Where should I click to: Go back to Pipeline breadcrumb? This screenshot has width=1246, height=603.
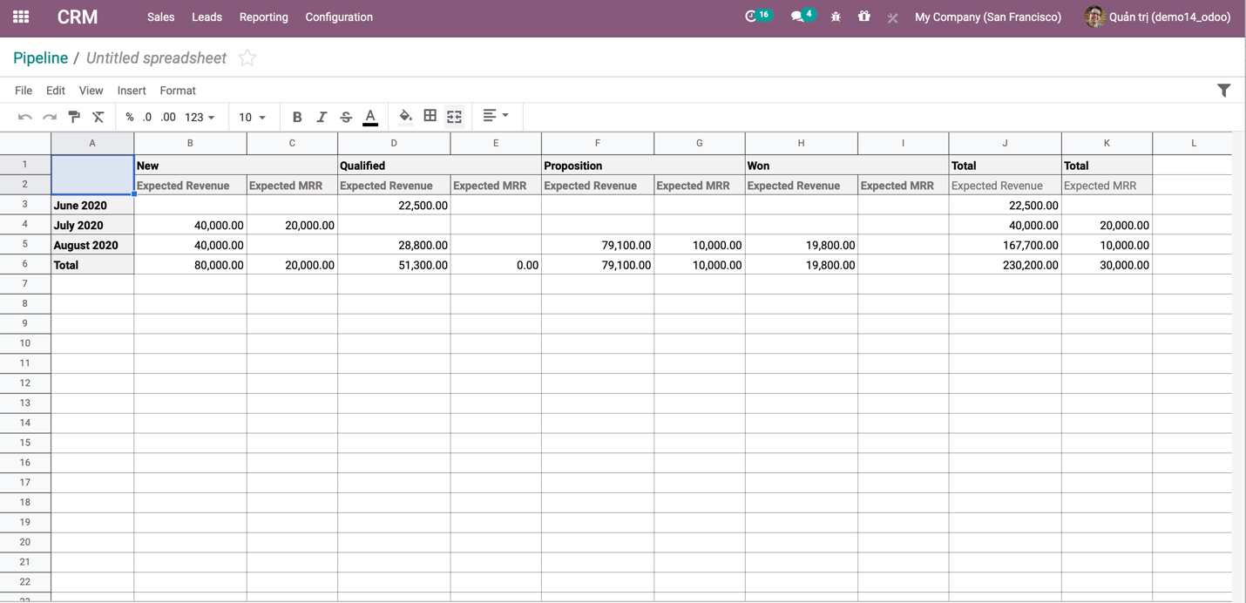click(x=40, y=58)
